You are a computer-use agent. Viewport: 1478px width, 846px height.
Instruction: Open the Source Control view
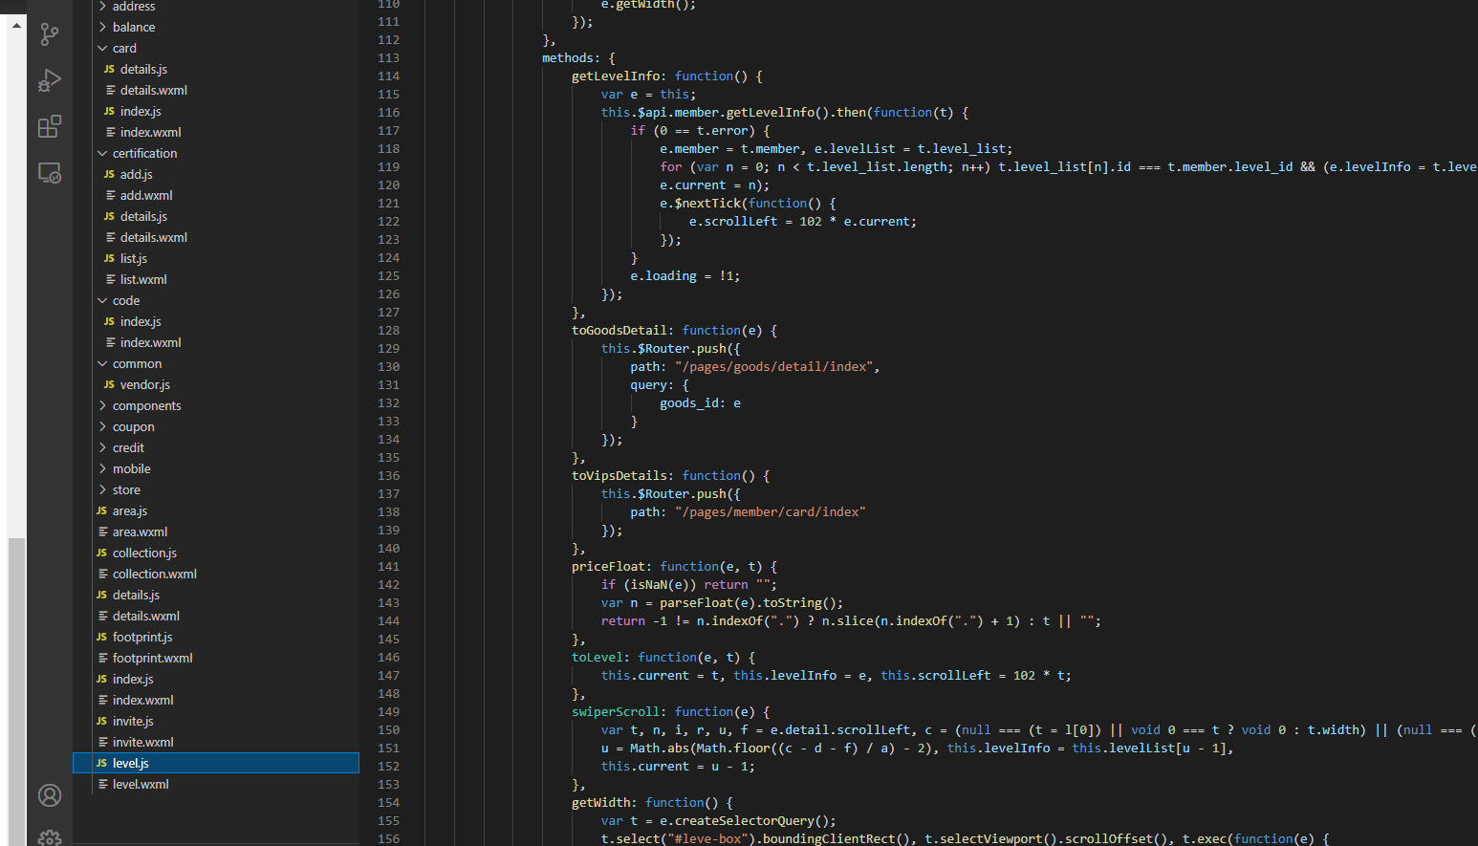(x=50, y=34)
